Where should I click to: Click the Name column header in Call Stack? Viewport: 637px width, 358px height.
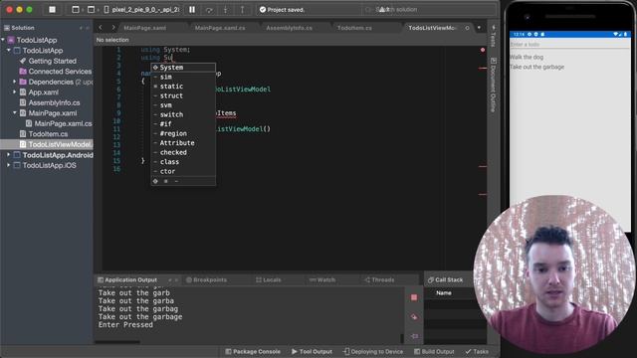(x=444, y=292)
